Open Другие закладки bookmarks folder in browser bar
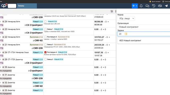Viewport: 170px width, 95px height. [155, 1]
